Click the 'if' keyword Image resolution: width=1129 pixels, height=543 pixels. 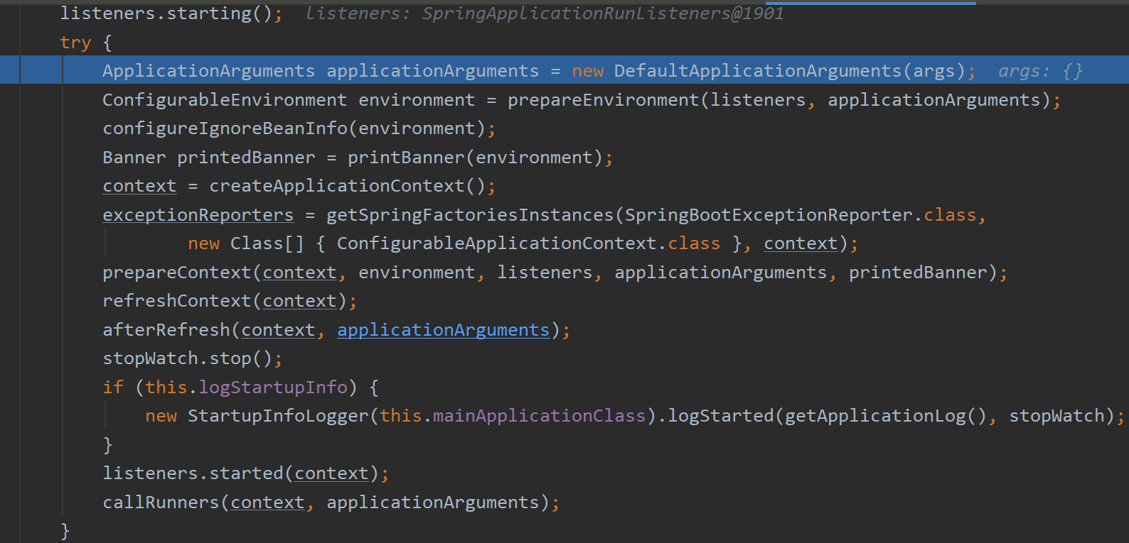[113, 388]
